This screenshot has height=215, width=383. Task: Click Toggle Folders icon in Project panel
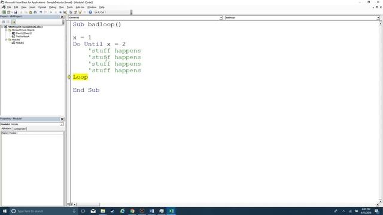click(x=13, y=22)
